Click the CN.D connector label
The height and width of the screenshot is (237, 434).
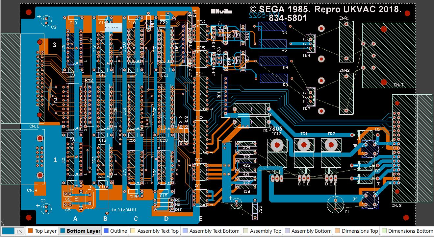[34, 126]
